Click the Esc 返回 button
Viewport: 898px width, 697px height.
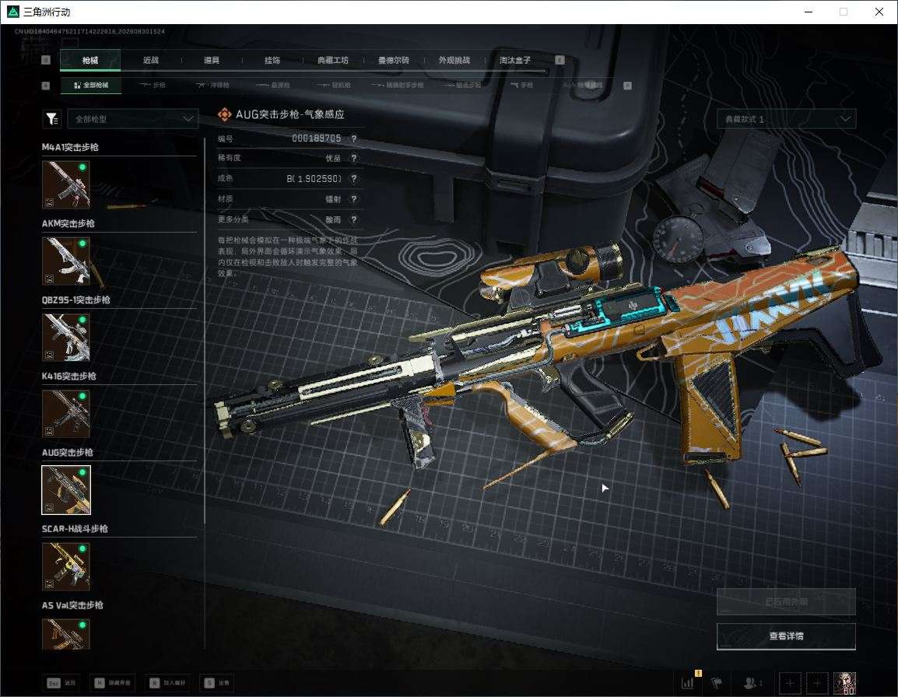61,683
